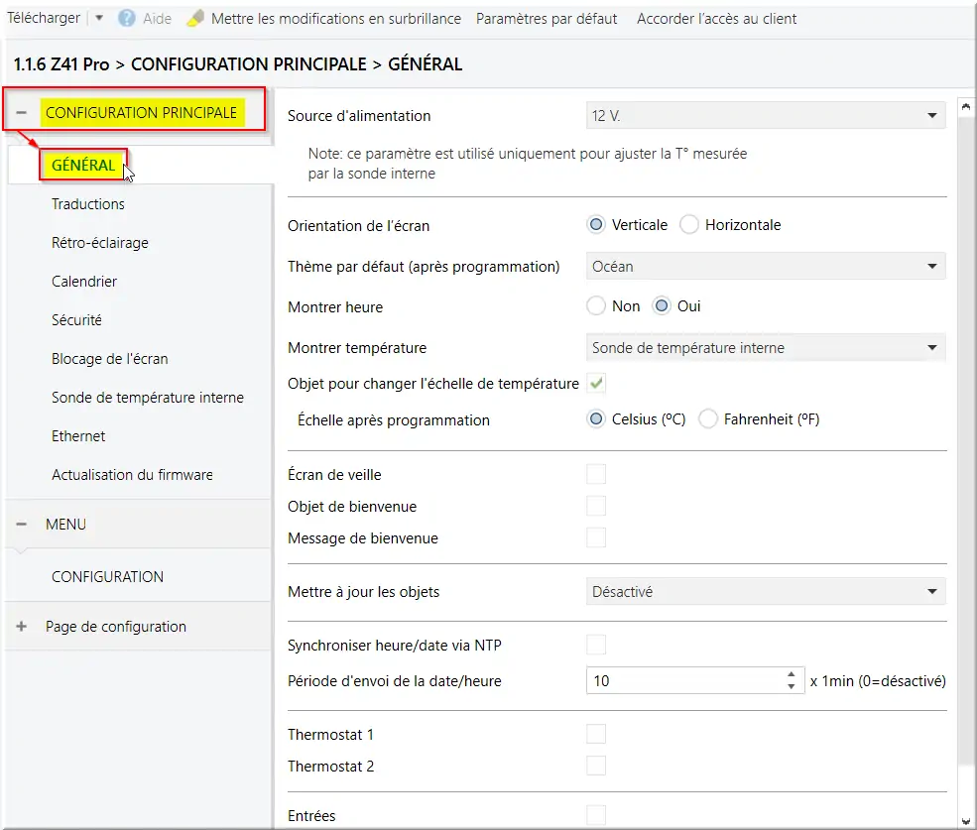This screenshot has height=830, width=977.
Task: Choose Fahrenheit temperature scale
Action: click(708, 419)
